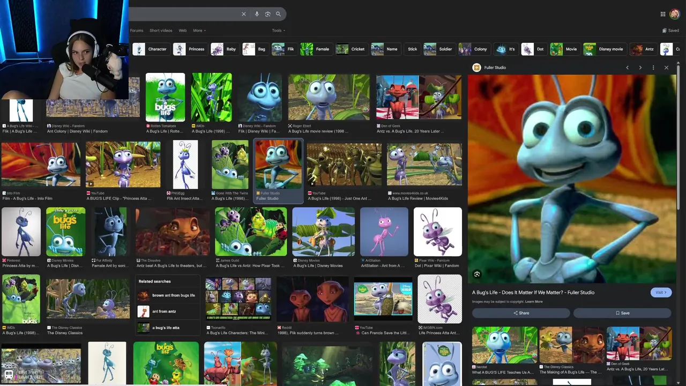Select the Cricket filter chip
The width and height of the screenshot is (686, 386).
point(351,49)
